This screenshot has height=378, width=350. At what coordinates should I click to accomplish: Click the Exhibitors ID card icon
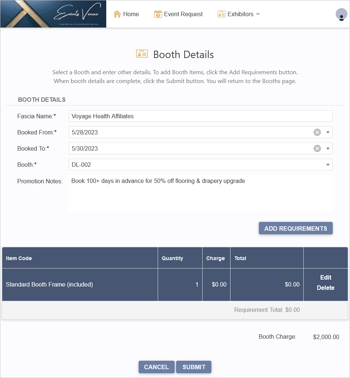click(221, 14)
